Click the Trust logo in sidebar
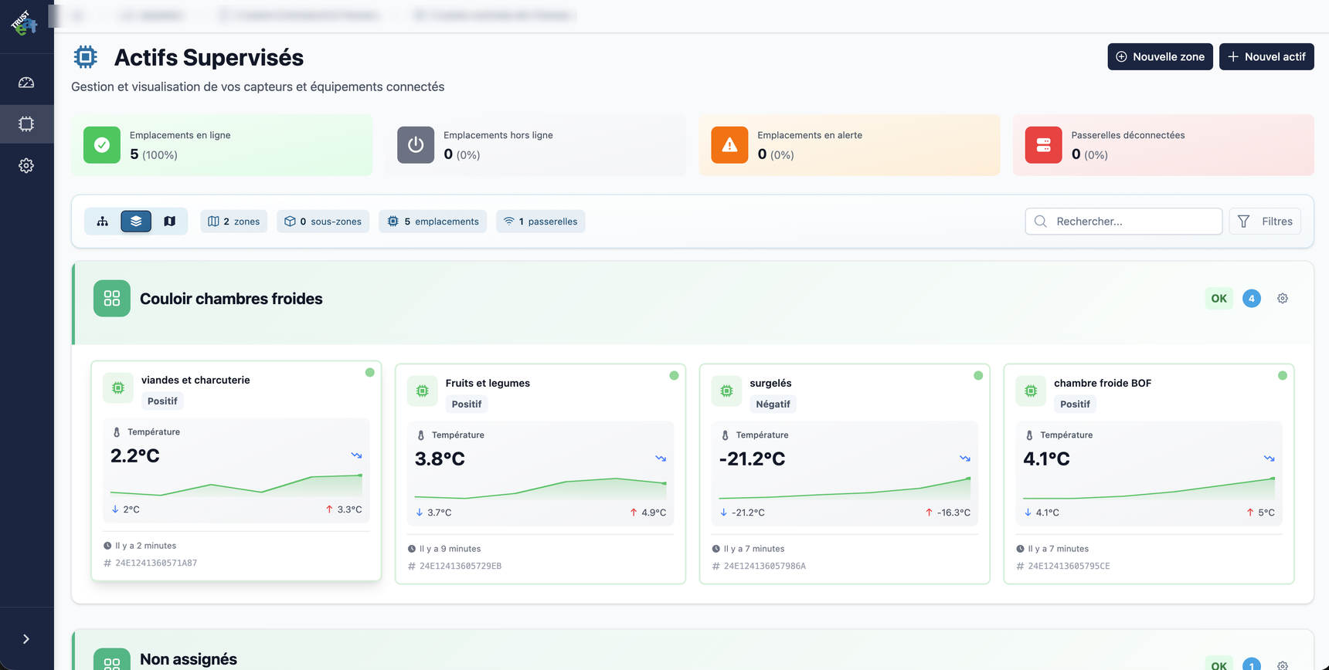This screenshot has height=670, width=1329. tap(24, 23)
